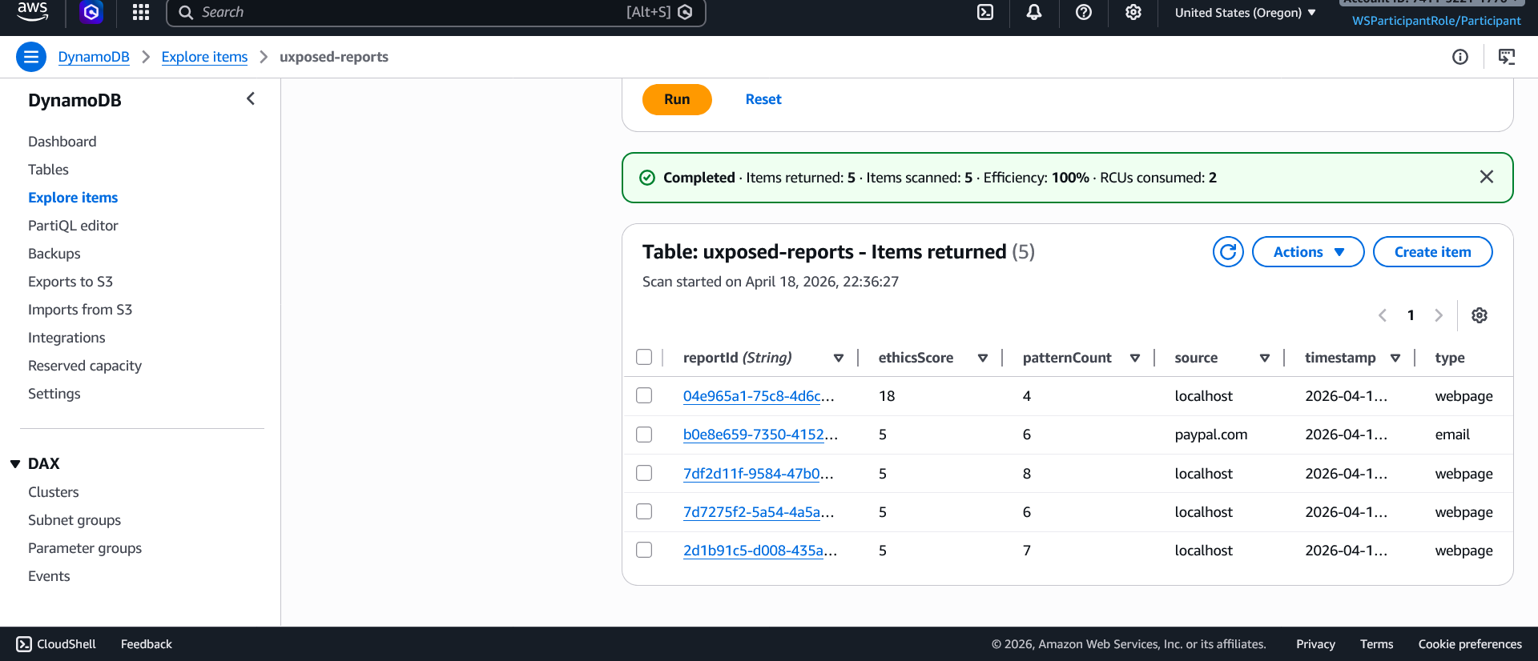This screenshot has height=661, width=1538.
Task: Open DAX Clusters
Action: pyautogui.click(x=54, y=492)
